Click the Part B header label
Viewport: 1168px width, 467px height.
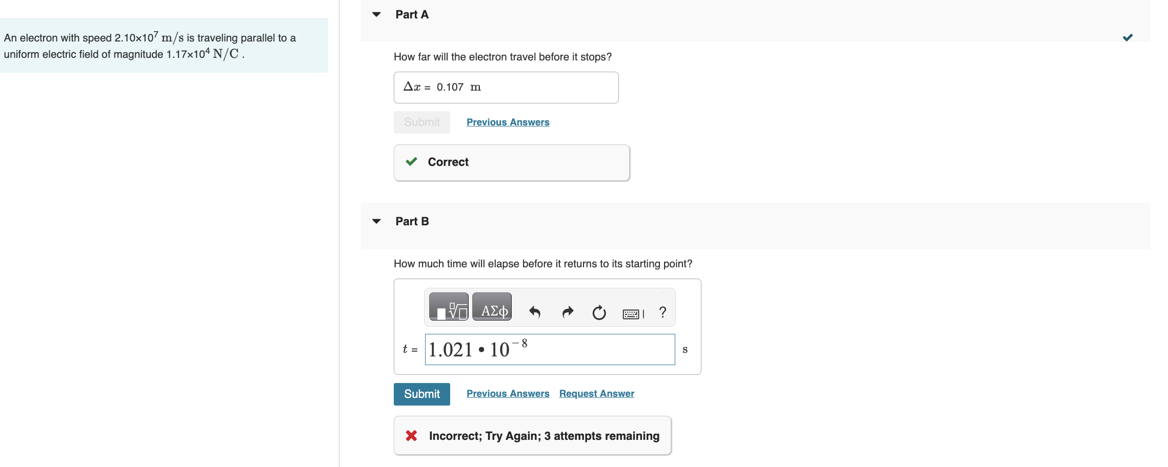tap(412, 221)
